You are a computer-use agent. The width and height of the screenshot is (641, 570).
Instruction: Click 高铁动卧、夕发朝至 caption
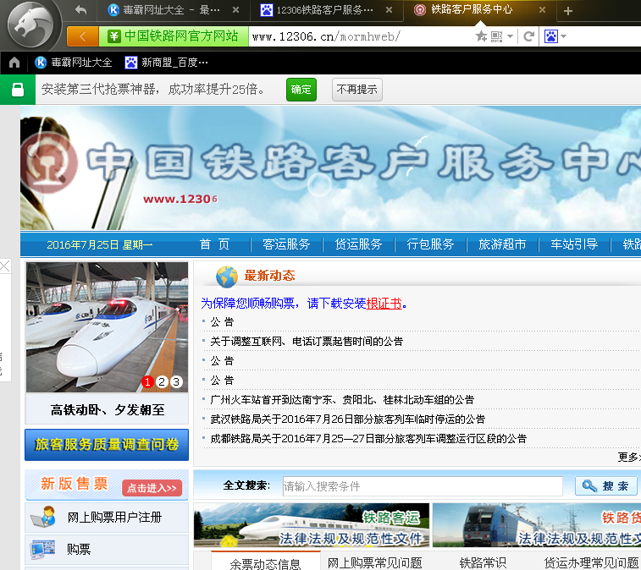108,409
